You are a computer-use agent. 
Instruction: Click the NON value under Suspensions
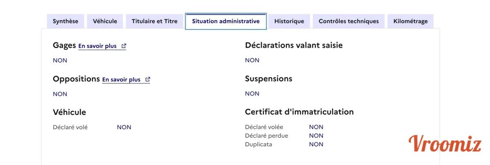pos(252,94)
